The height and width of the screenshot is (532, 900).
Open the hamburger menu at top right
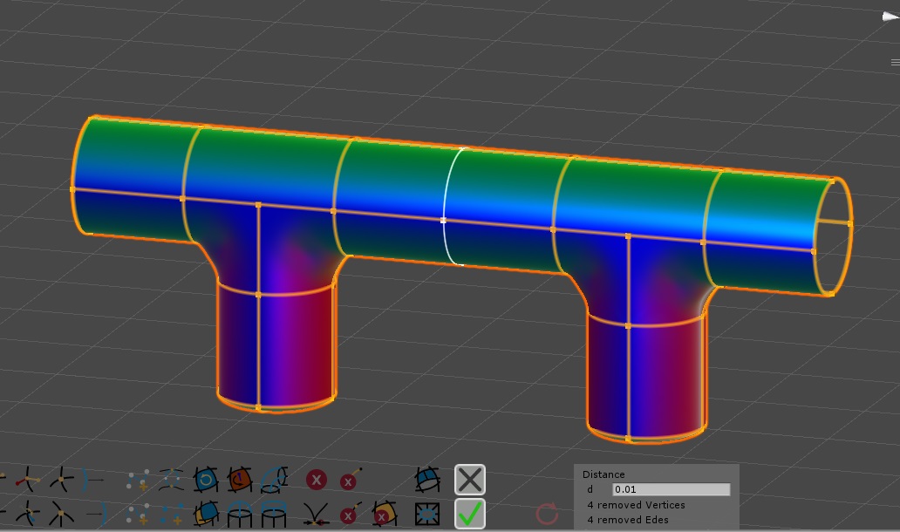pos(896,63)
